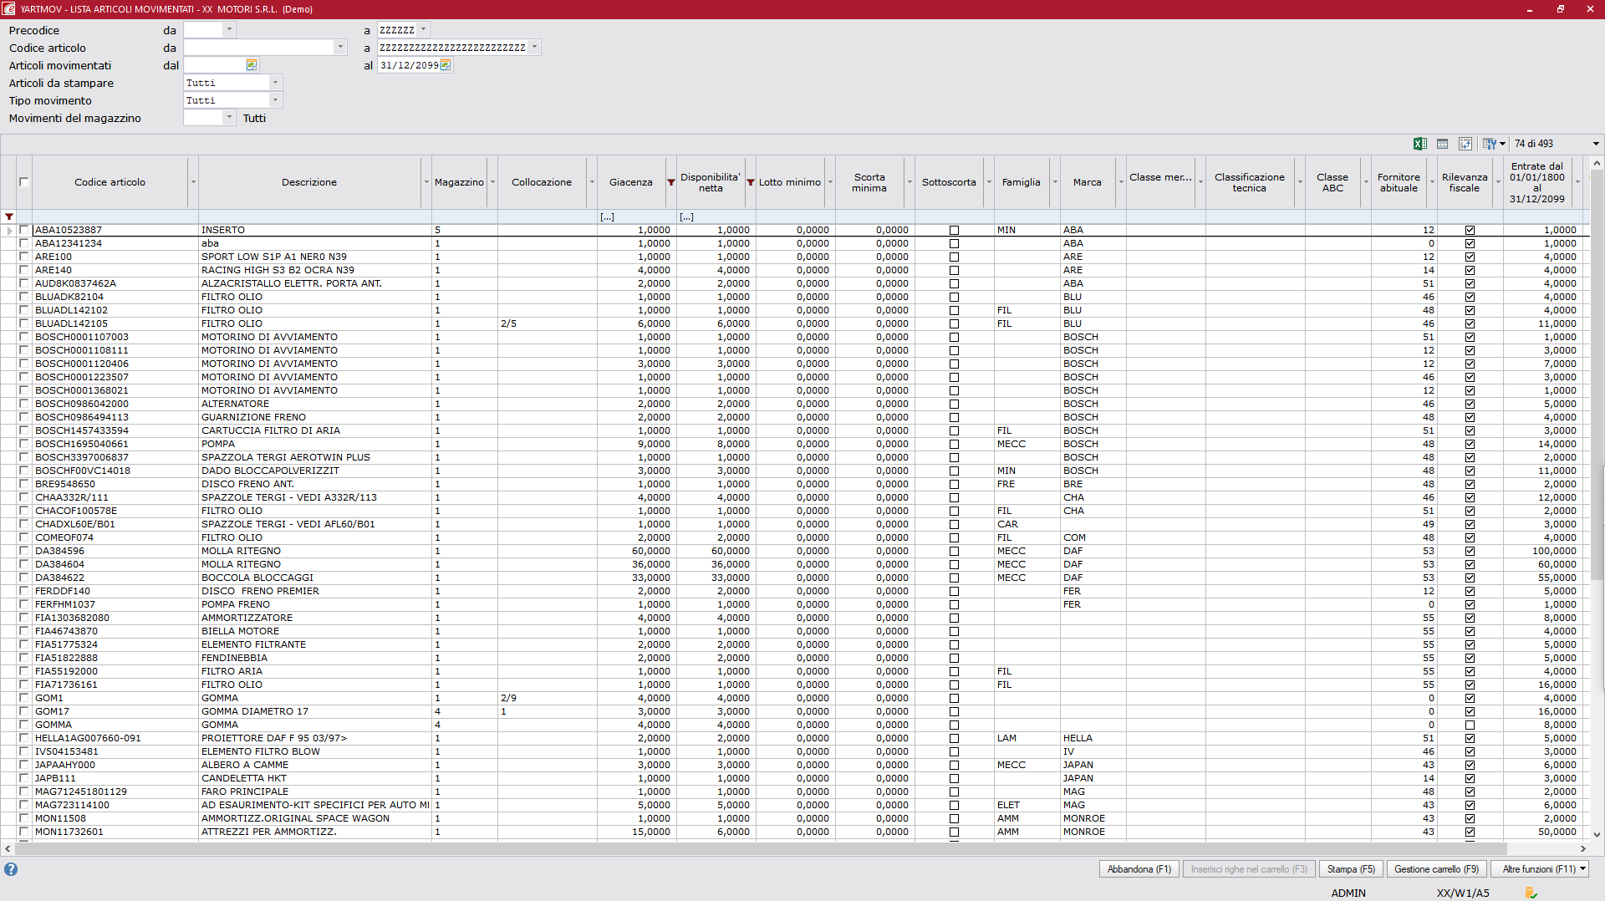Select the 'MOLLA RITEGNO' description for DA384604
Screen dimensions: 1605x901
tap(241, 564)
